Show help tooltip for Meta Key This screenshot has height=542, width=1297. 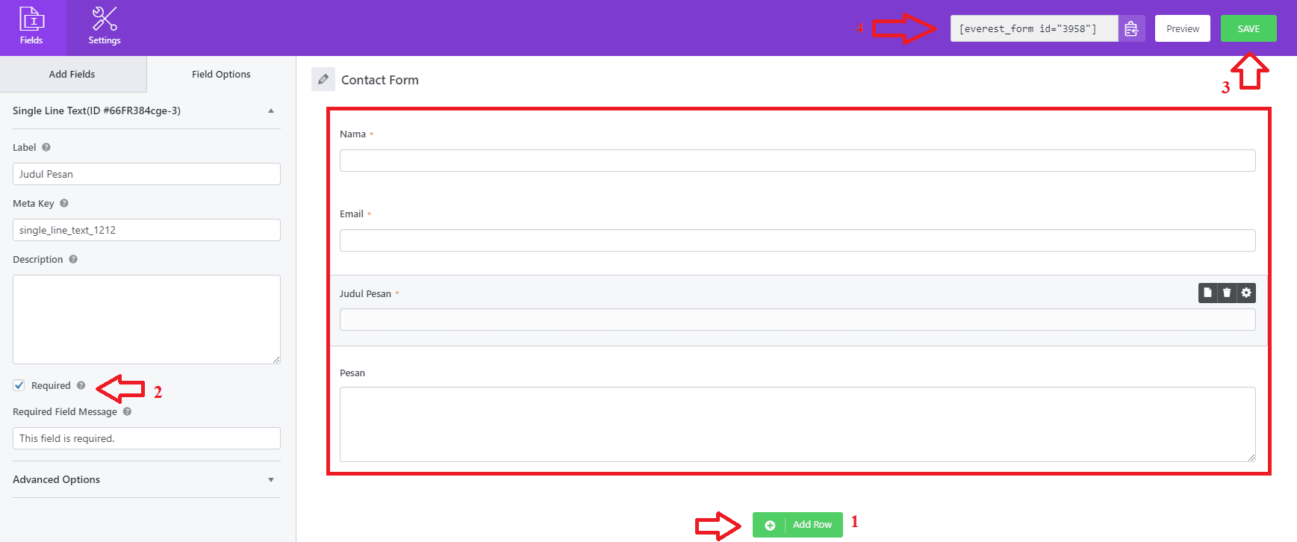pos(64,203)
